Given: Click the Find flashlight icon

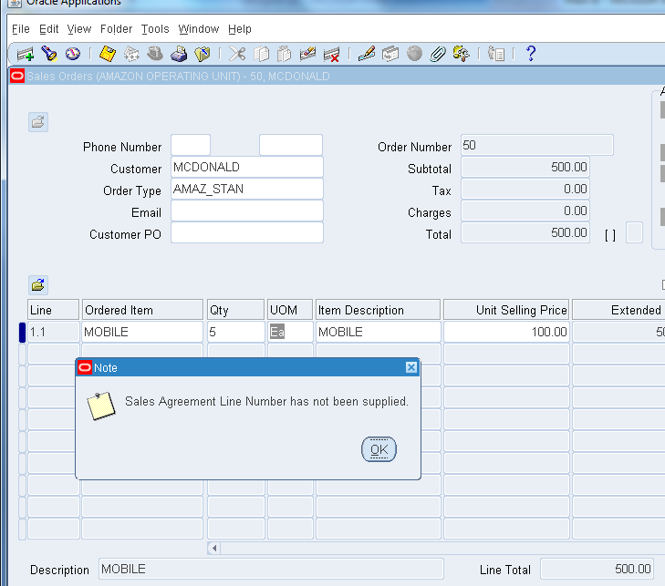Looking at the screenshot, I should (49, 54).
